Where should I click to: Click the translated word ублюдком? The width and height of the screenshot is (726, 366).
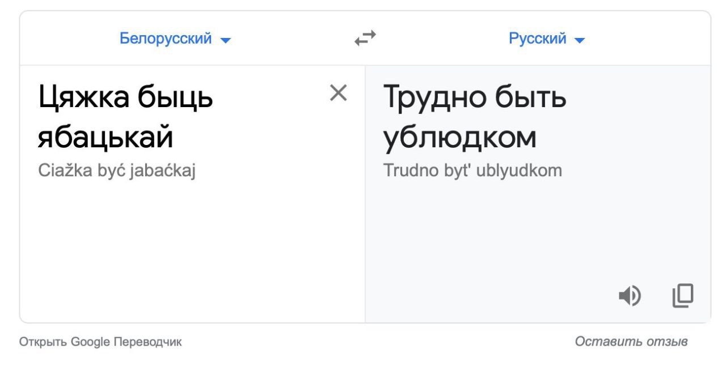460,138
